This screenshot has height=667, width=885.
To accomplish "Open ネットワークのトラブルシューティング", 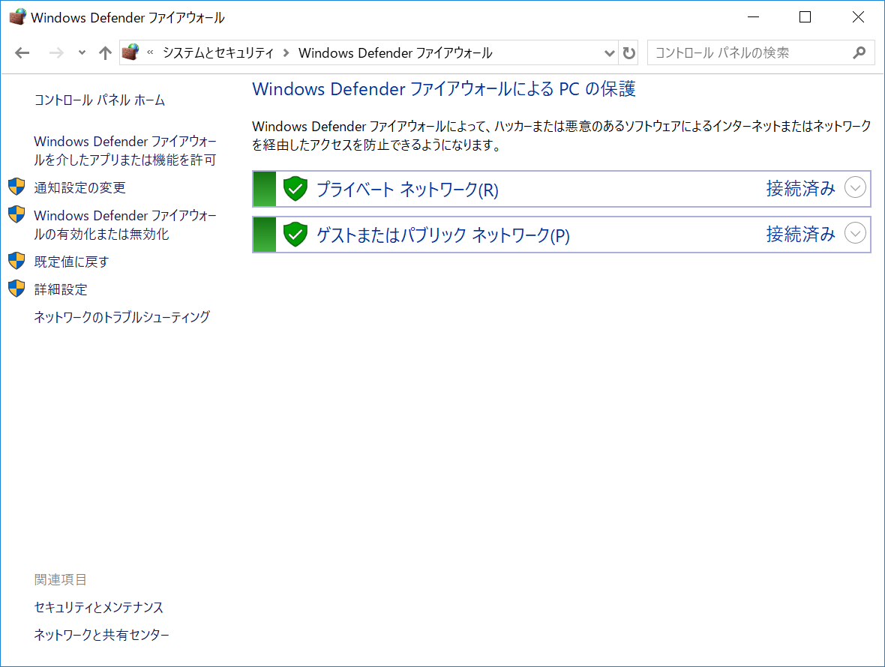I will 122,317.
